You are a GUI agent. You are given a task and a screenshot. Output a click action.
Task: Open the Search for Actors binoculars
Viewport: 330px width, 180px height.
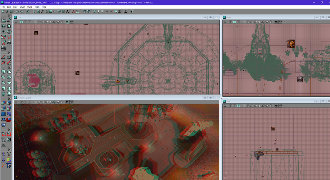tap(28, 12)
